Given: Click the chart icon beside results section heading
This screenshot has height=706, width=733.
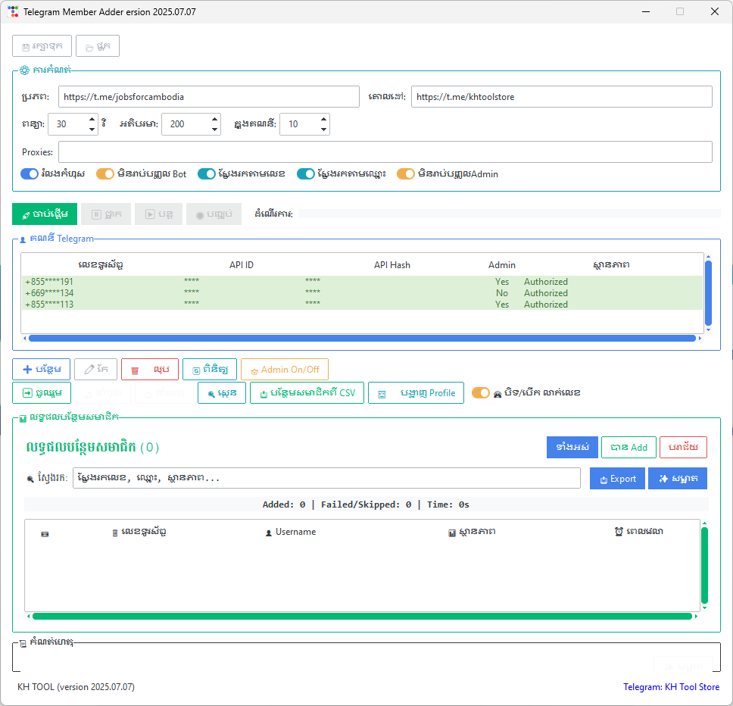Looking at the screenshot, I should pos(23,418).
